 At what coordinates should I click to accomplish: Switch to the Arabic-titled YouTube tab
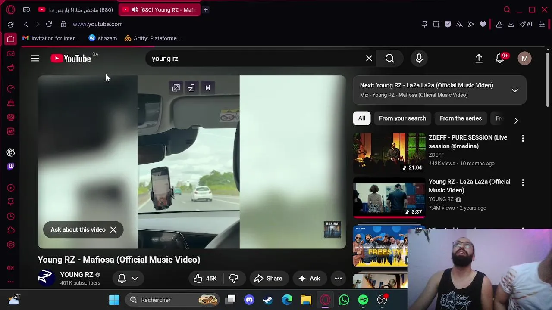[76, 9]
